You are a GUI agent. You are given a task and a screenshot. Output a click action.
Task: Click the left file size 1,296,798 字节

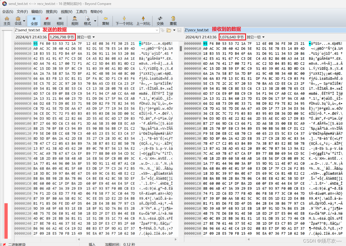[x=62, y=37]
